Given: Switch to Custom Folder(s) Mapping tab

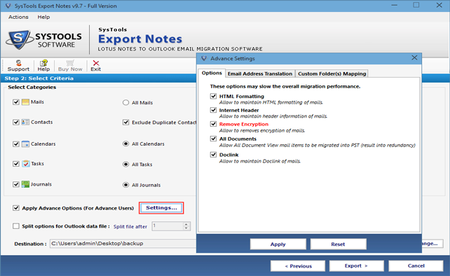Looking at the screenshot, I should (x=332, y=74).
